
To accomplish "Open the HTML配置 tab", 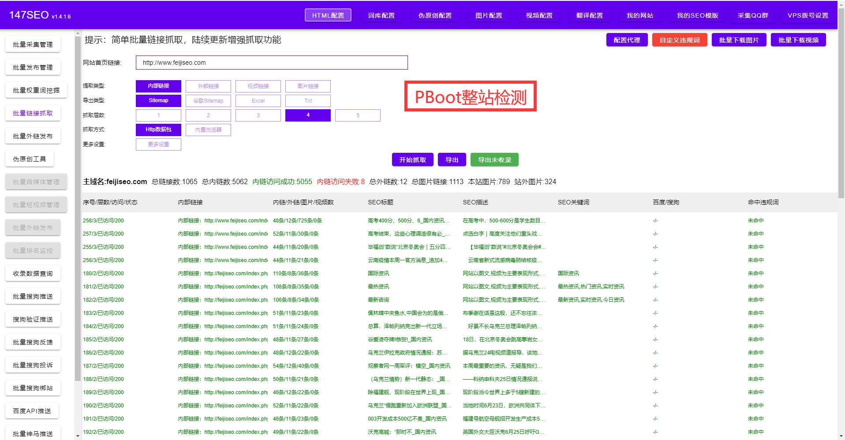I will pos(328,15).
